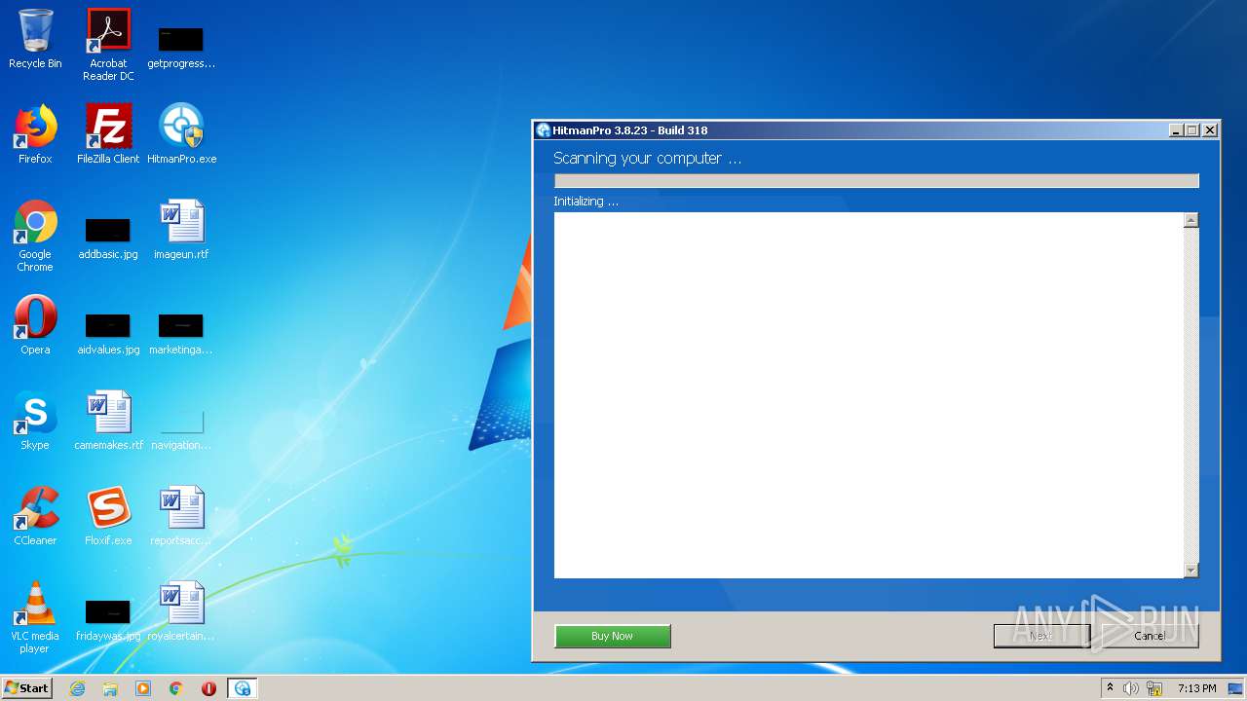This screenshot has height=701, width=1247.
Task: Click Opera icon in taskbar
Action: [x=208, y=688]
